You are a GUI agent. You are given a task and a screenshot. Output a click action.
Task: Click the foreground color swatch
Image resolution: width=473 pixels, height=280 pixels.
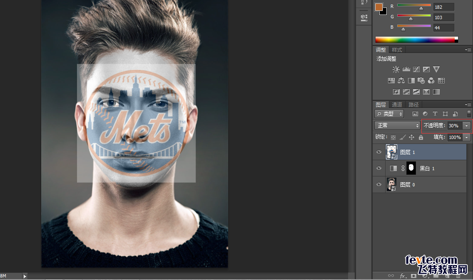tap(378, 7)
